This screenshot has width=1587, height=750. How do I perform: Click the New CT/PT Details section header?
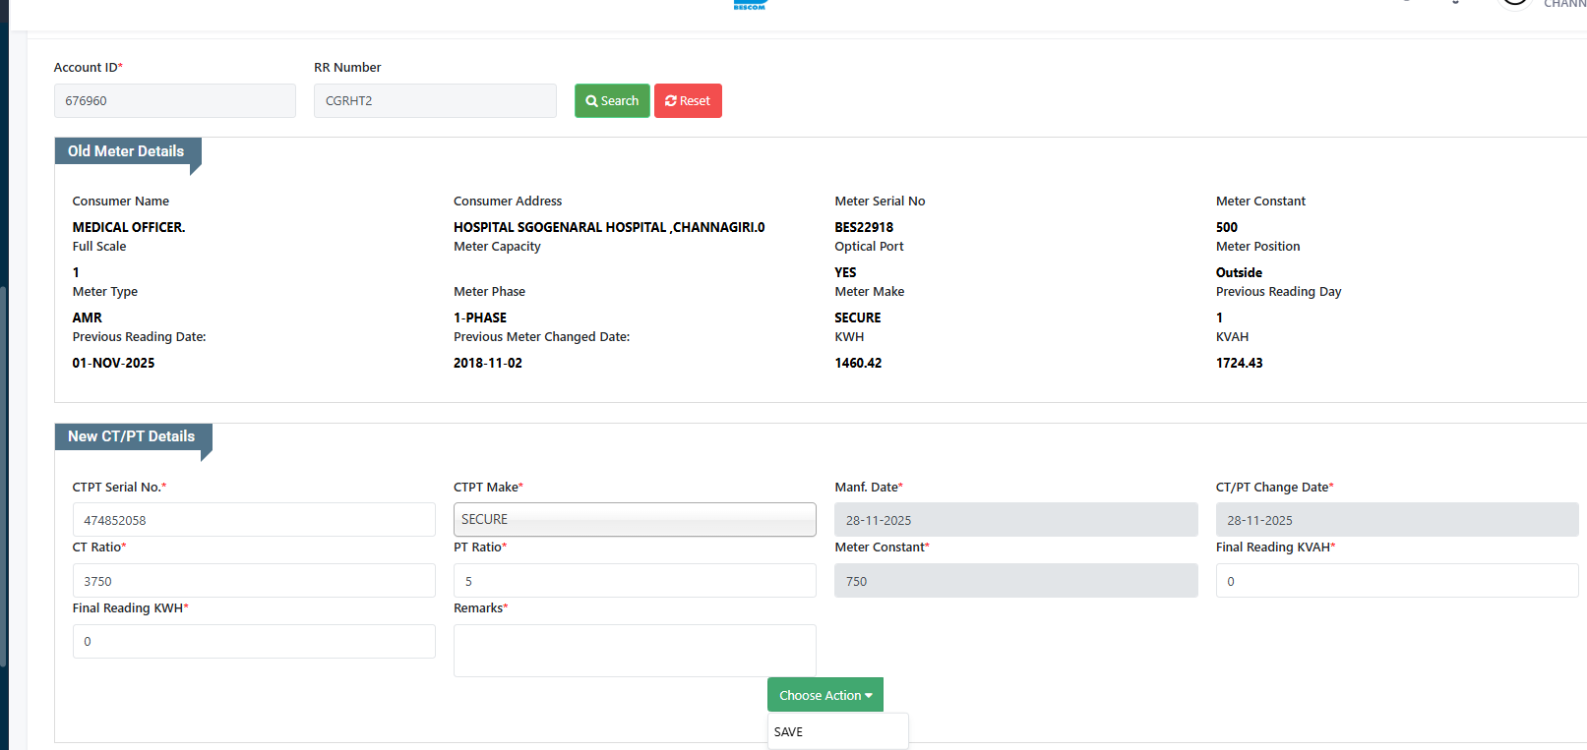point(132,436)
